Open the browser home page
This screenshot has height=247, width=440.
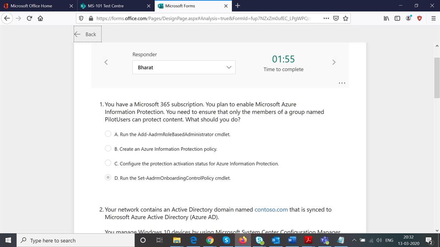coord(40,18)
